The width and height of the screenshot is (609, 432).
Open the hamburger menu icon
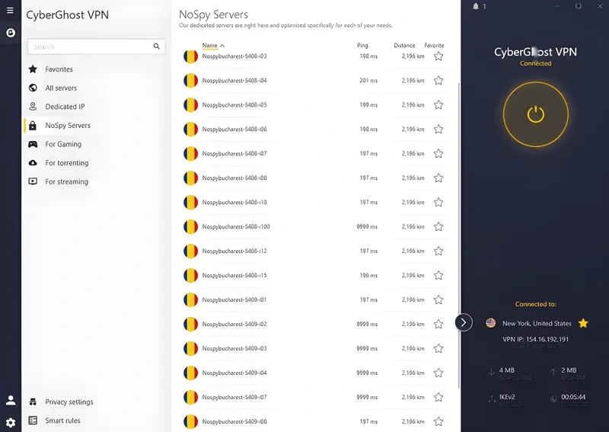tap(10, 11)
